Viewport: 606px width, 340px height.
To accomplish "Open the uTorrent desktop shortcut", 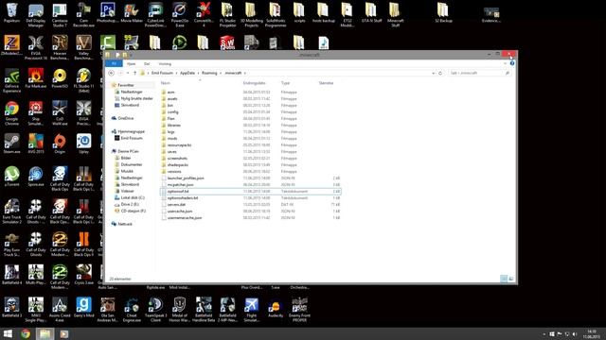I will pos(11,177).
